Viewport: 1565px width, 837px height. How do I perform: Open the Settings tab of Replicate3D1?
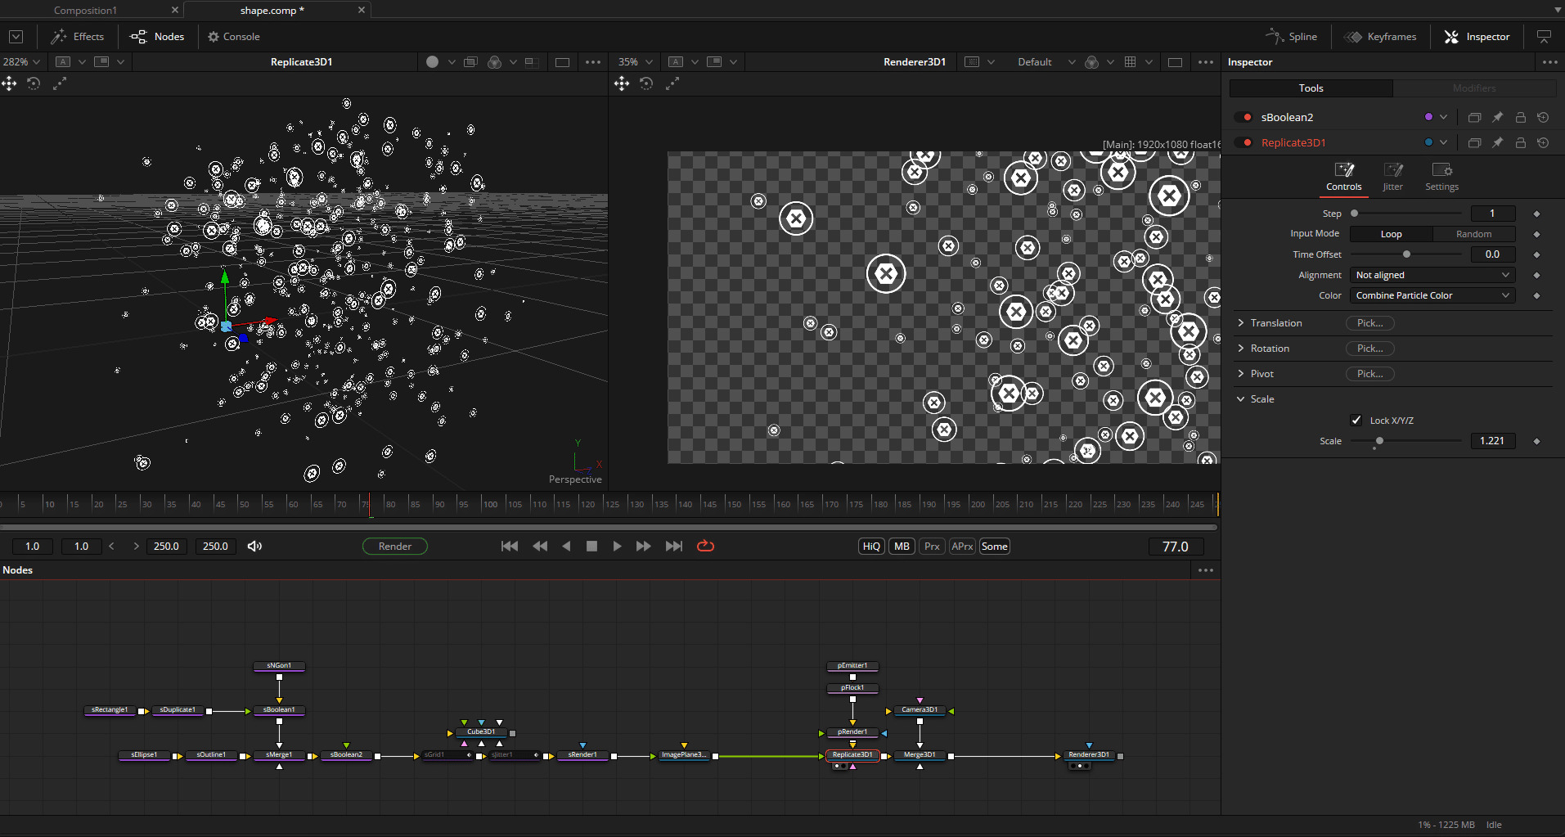[x=1441, y=172]
